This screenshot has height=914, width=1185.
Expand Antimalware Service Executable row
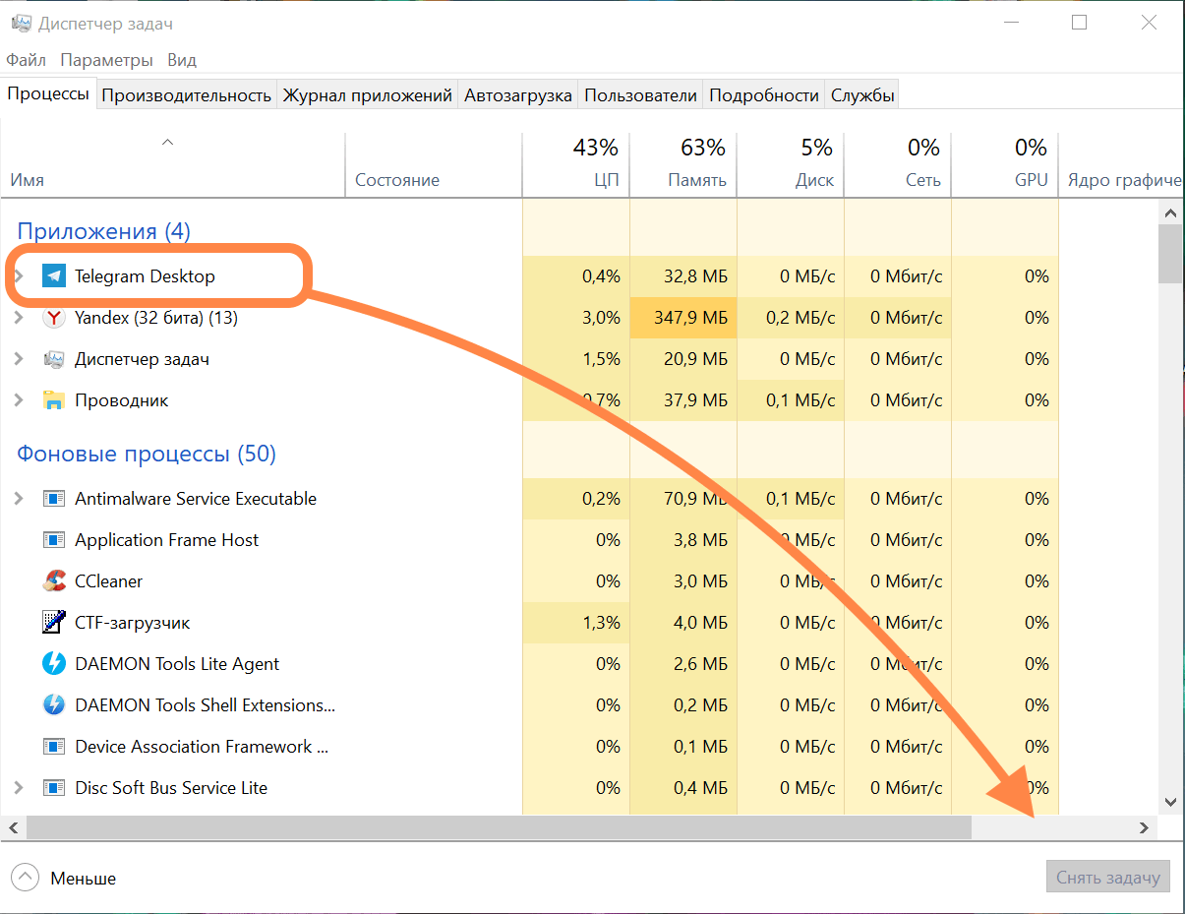click(19, 499)
